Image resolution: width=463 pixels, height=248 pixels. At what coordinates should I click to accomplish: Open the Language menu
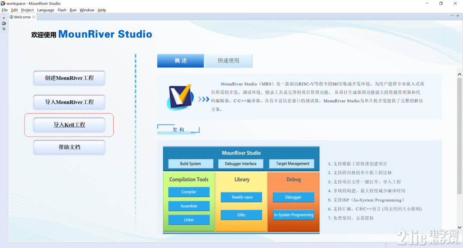(x=45, y=10)
